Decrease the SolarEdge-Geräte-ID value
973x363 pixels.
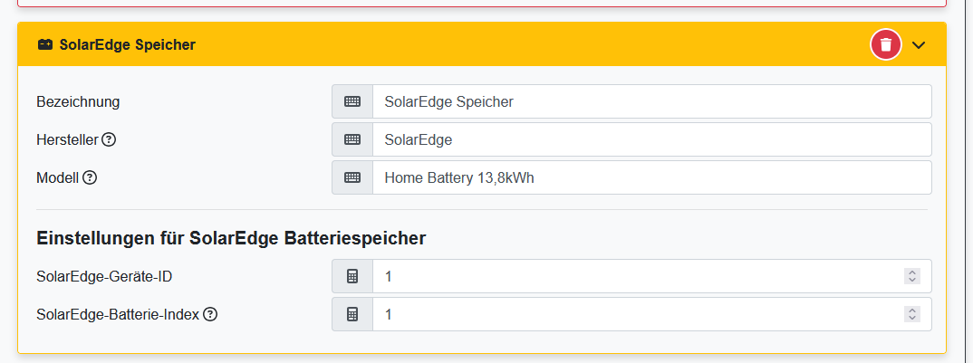click(912, 281)
